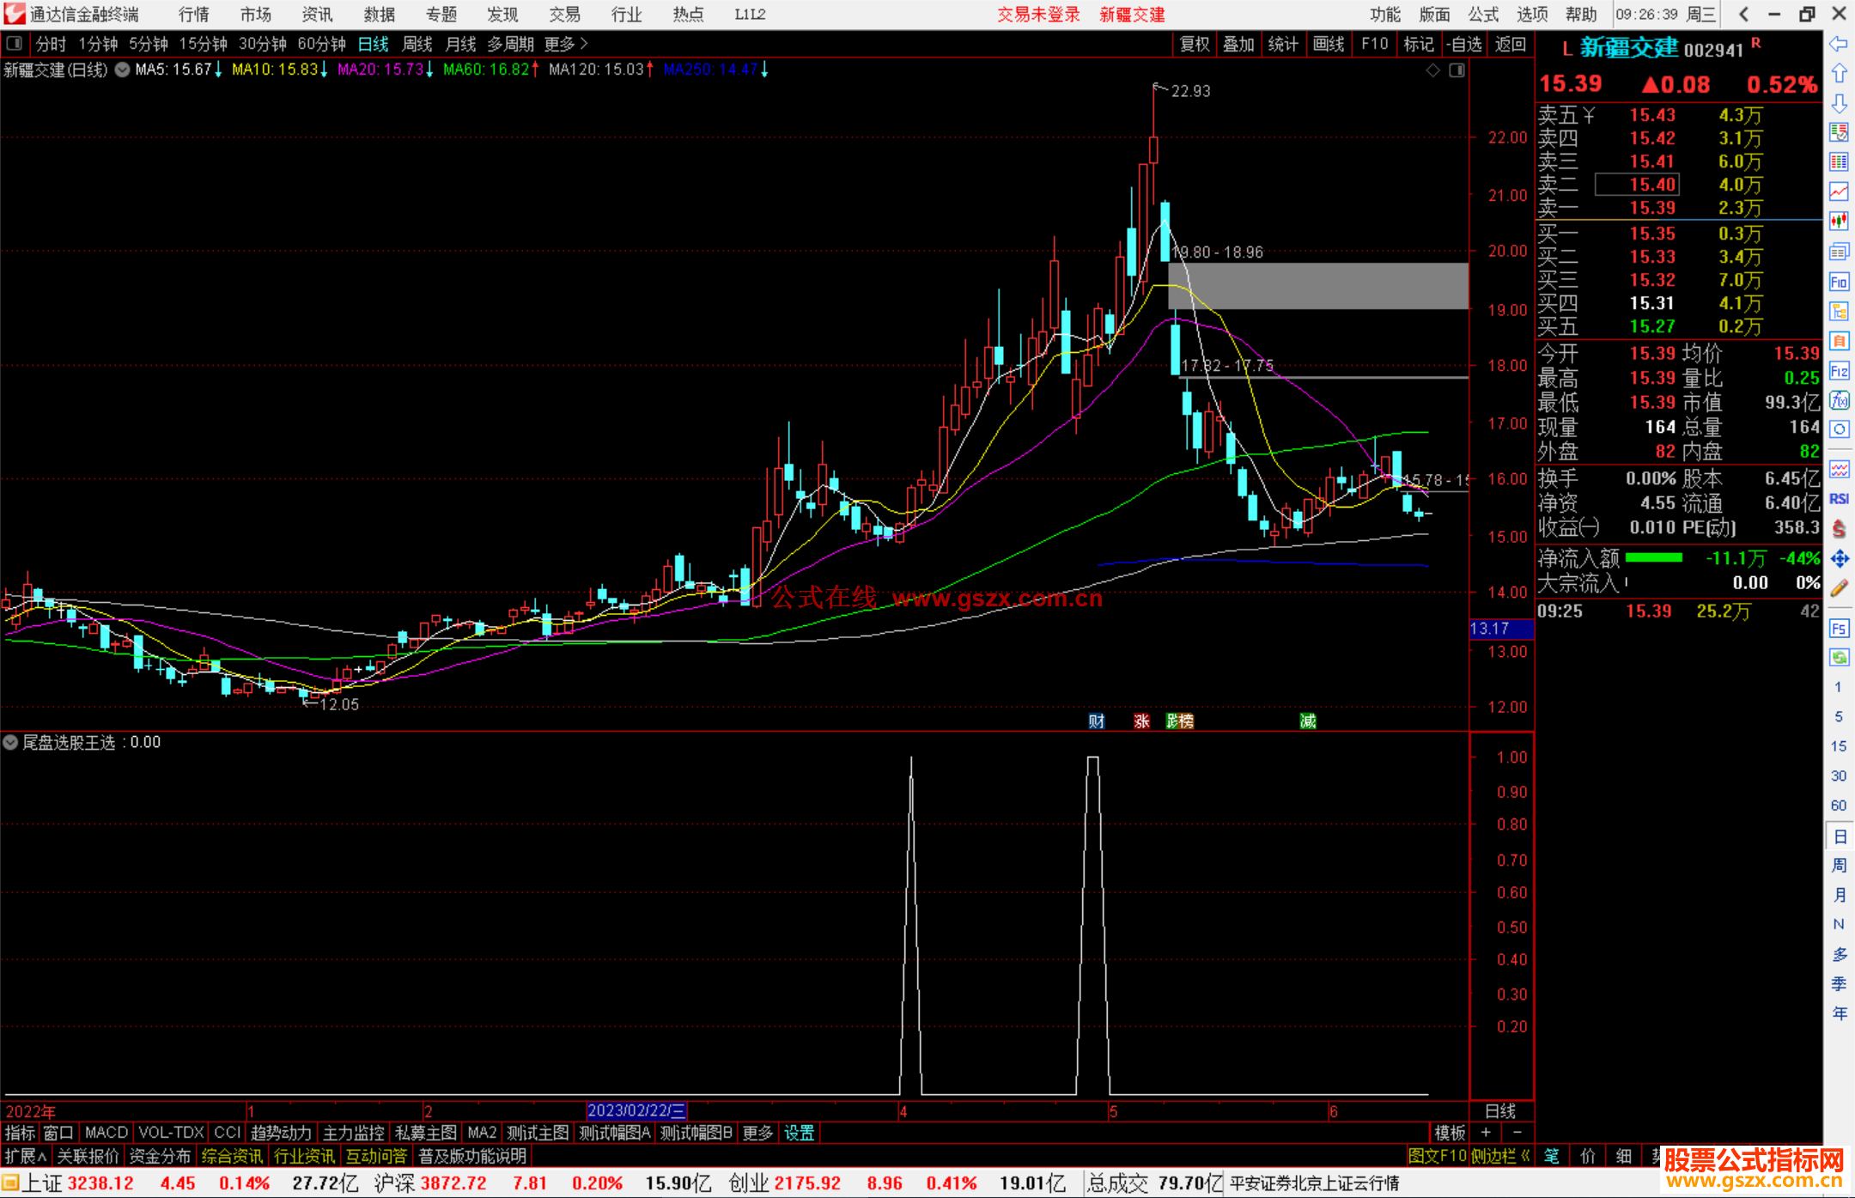Image resolution: width=1855 pixels, height=1198 pixels.
Task: Switch to the 周线 weekly period tab
Action: [417, 44]
